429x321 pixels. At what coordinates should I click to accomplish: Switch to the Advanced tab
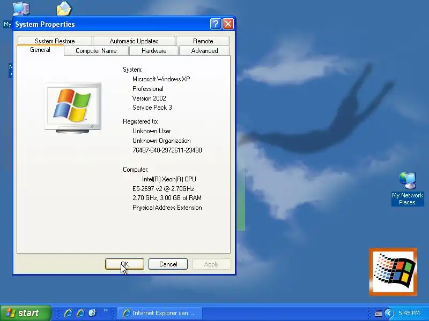click(x=204, y=51)
